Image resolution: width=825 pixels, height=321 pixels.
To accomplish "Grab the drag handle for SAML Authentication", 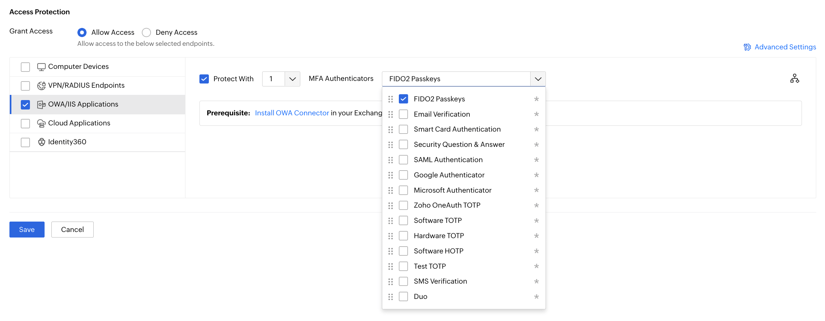I will 390,160.
